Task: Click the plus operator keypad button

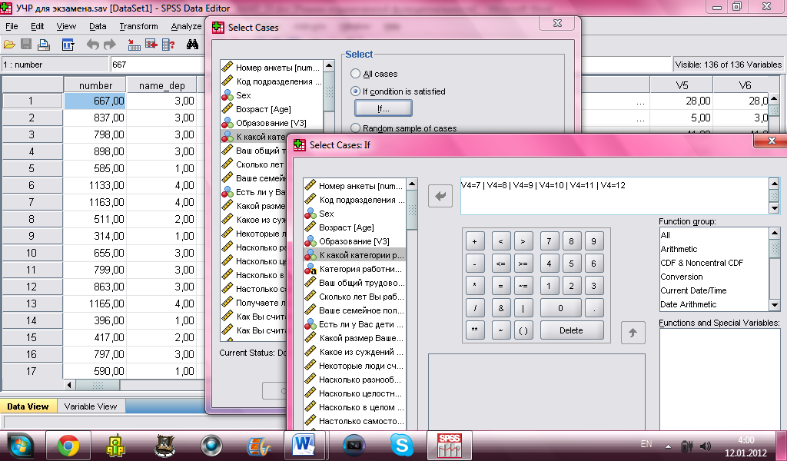Action: [475, 241]
